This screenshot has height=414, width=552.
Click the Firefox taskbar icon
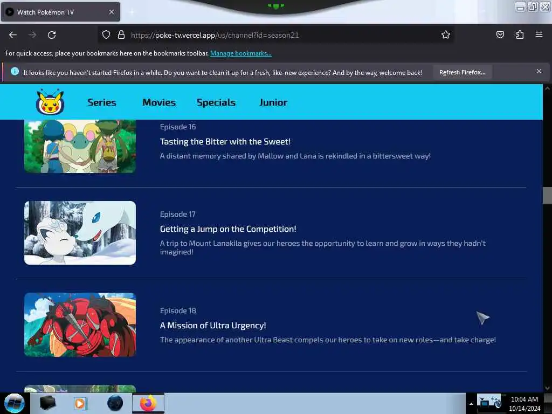pyautogui.click(x=148, y=403)
